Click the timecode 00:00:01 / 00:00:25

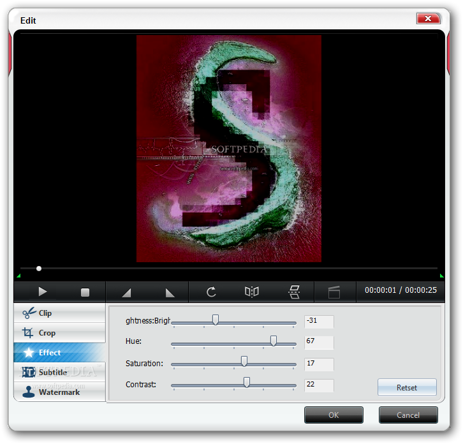(x=401, y=290)
